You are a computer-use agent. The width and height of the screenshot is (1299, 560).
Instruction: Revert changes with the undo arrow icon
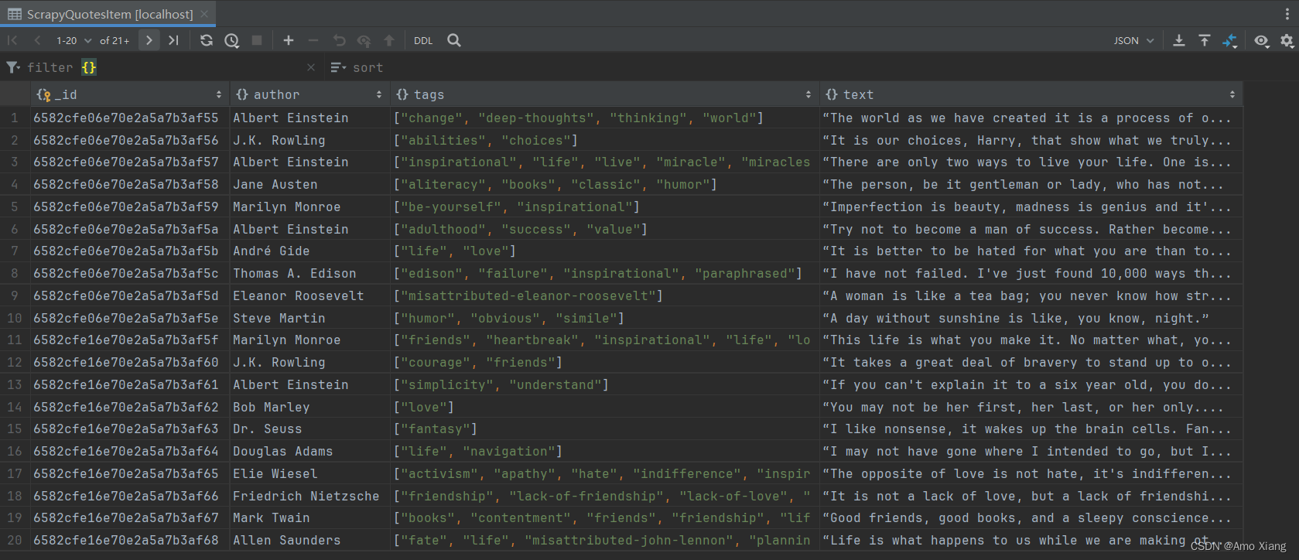click(339, 40)
